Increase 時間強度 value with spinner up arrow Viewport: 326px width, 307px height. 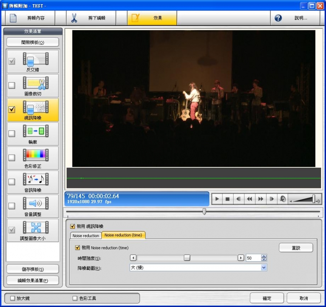263,256
